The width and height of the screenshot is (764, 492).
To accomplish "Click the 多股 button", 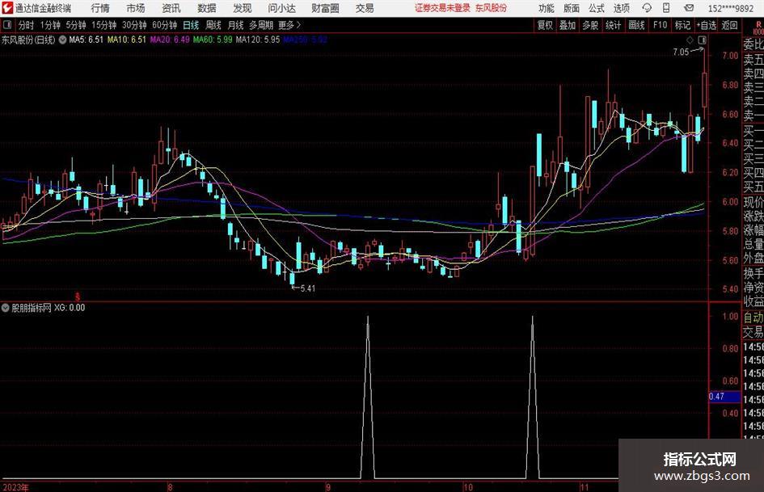I will coord(590,25).
